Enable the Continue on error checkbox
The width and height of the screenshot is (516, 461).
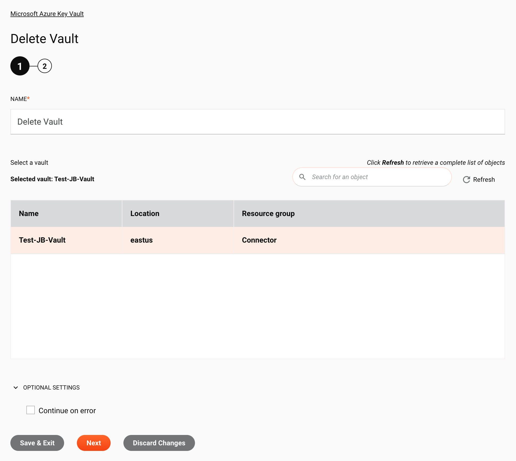tap(31, 410)
